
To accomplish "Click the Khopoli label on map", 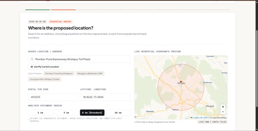I will 210,106.
